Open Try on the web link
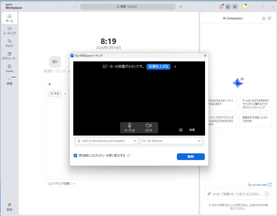This screenshot has width=277, height=216. pos(259,185)
